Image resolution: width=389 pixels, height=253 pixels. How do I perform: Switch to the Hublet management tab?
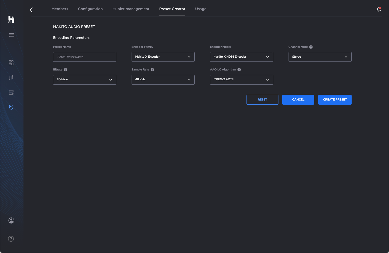point(131,9)
